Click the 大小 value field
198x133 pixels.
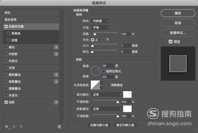[126, 46]
